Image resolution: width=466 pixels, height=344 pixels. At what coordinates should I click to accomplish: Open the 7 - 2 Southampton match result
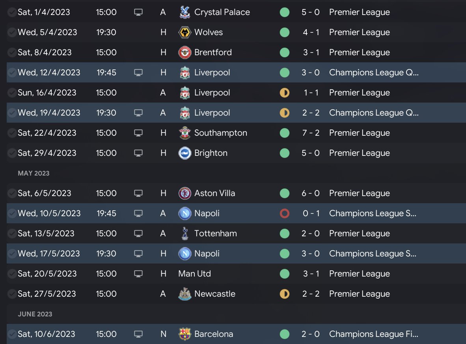pos(311,133)
